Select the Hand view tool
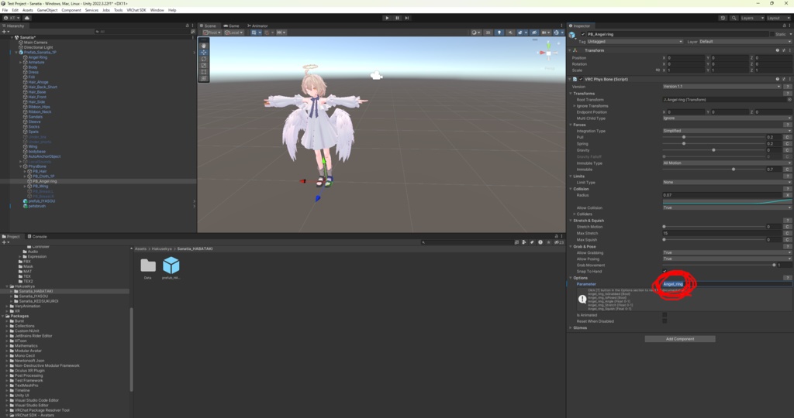 point(204,46)
